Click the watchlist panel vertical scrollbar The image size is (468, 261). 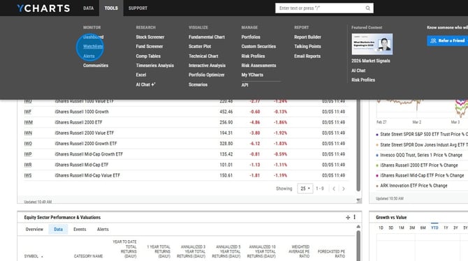coord(358,146)
